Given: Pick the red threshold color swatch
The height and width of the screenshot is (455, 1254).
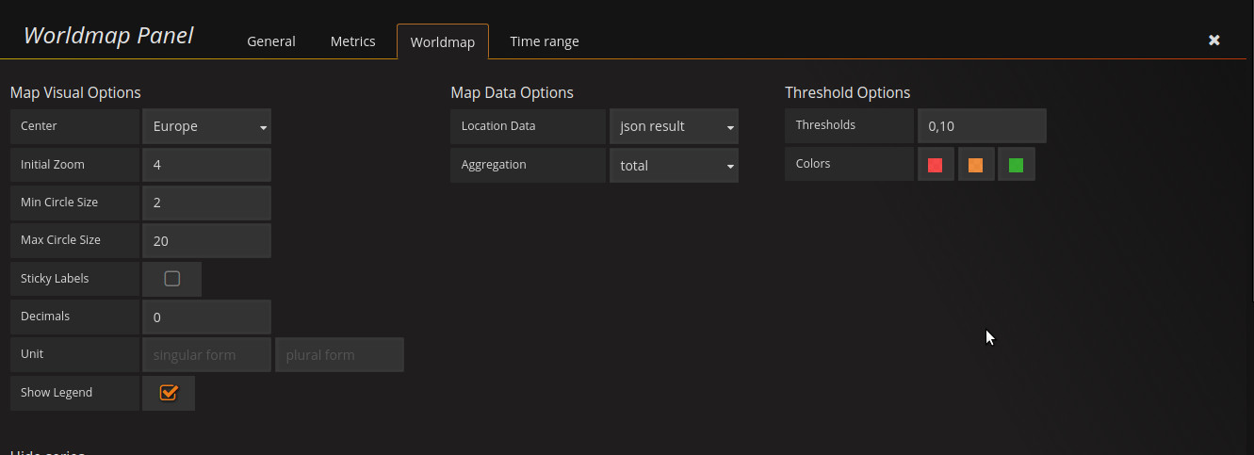Looking at the screenshot, I should pyautogui.click(x=936, y=165).
